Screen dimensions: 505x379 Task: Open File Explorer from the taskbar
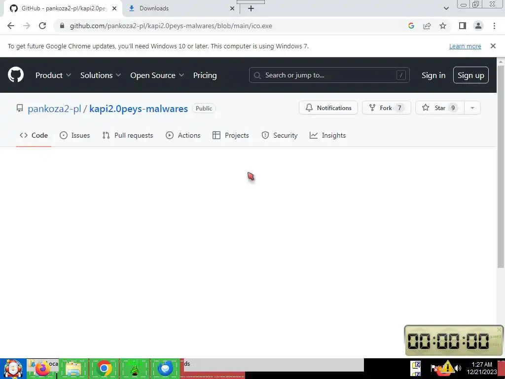point(73,369)
